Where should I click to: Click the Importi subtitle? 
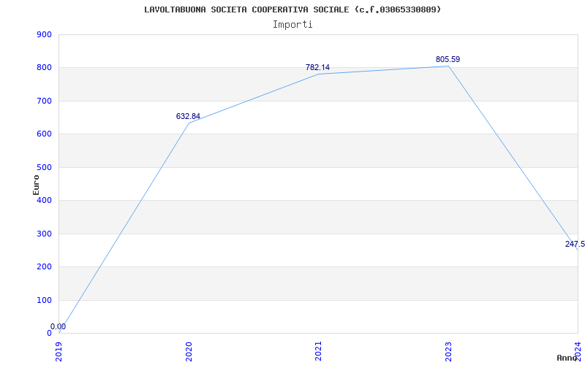pyautogui.click(x=292, y=25)
